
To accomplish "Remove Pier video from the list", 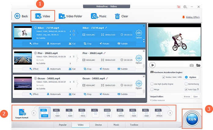I will pos(144,51).
